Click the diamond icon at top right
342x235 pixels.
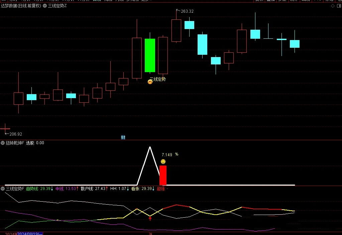pos(332,6)
